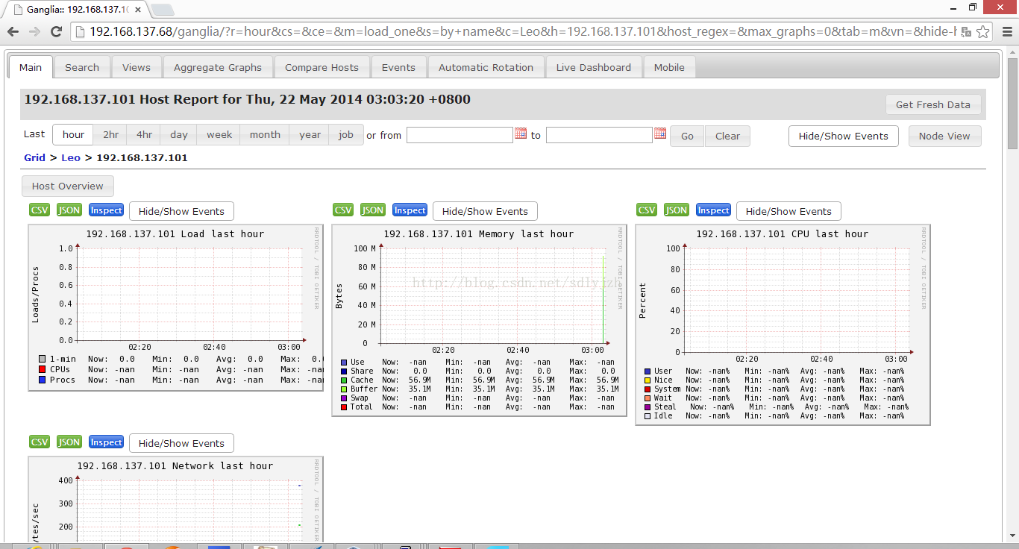Viewport: 1019px width, 549px height.
Task: Click the translate icon in the address bar
Action: [x=966, y=31]
